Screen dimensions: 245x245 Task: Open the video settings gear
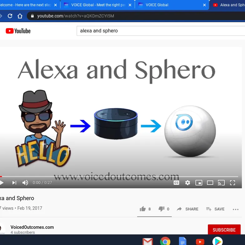tap(188, 183)
